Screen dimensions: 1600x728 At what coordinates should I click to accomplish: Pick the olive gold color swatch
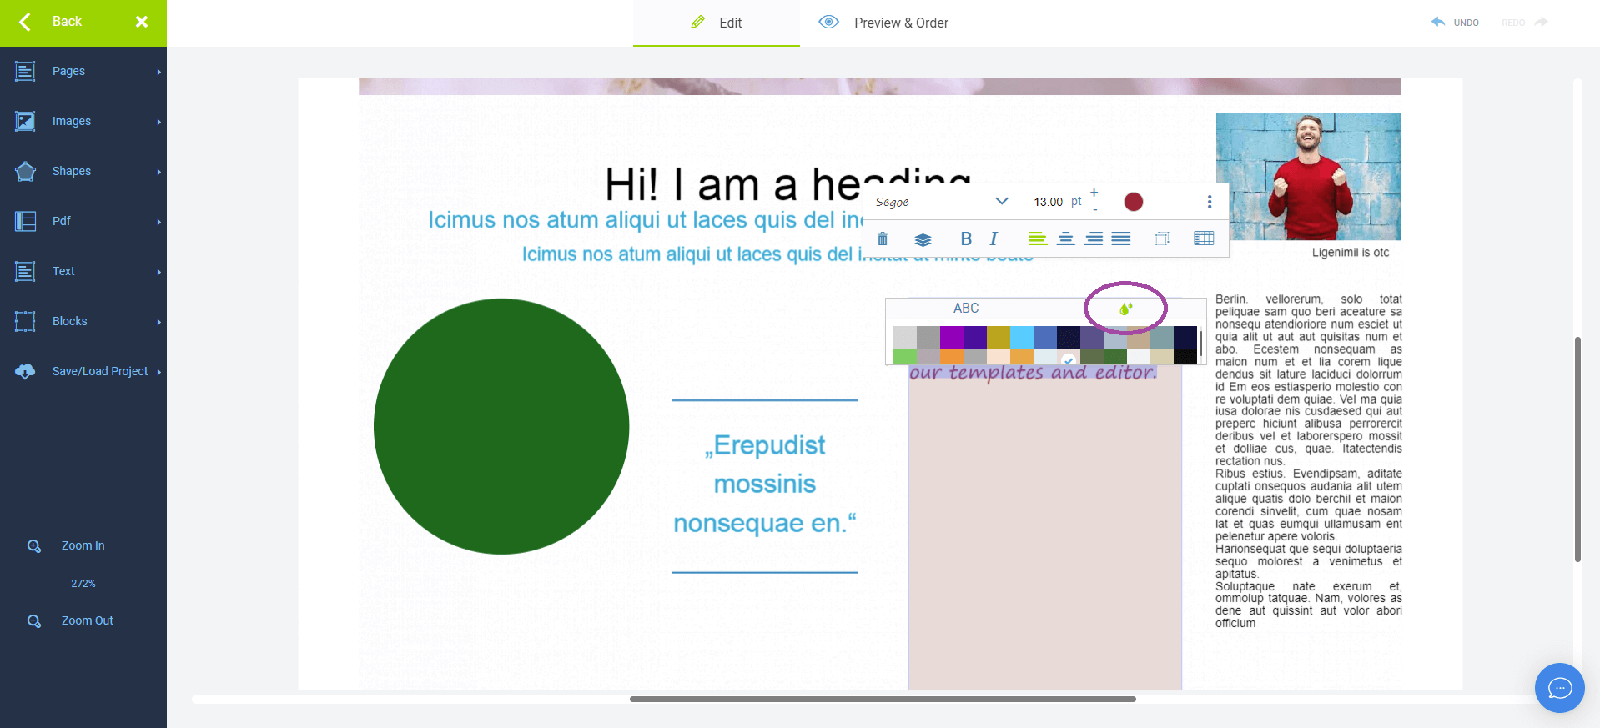tap(999, 338)
